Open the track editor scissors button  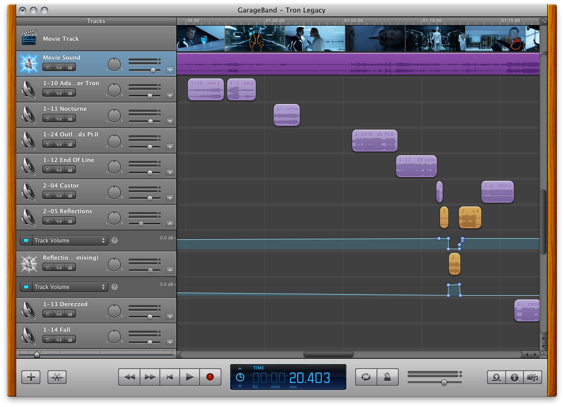pyautogui.click(x=57, y=377)
